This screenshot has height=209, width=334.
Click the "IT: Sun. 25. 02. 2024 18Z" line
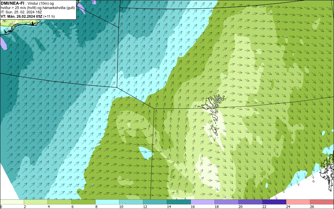pyautogui.click(x=21, y=12)
